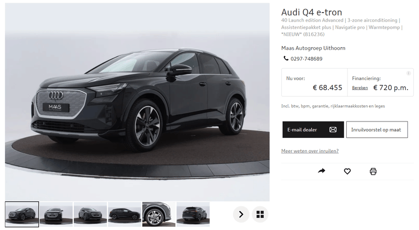Select the wheel close-up thumbnail

pos(159,214)
